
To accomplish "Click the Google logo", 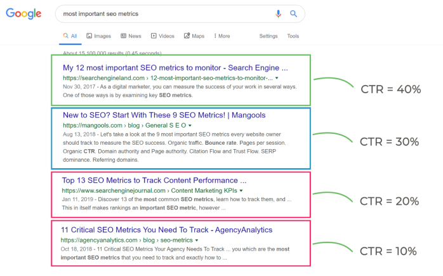I will (x=23, y=13).
